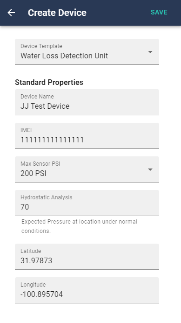
Task: Click the Max Sensor PSI label
Action: (x=40, y=164)
